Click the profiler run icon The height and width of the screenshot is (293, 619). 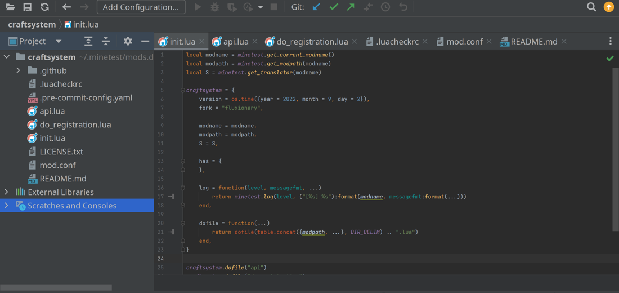pos(248,7)
